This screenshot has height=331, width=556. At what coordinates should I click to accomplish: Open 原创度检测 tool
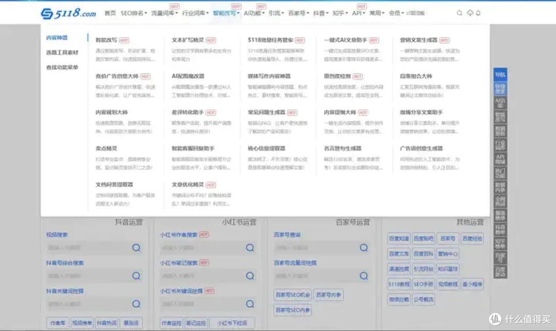pyautogui.click(x=337, y=76)
